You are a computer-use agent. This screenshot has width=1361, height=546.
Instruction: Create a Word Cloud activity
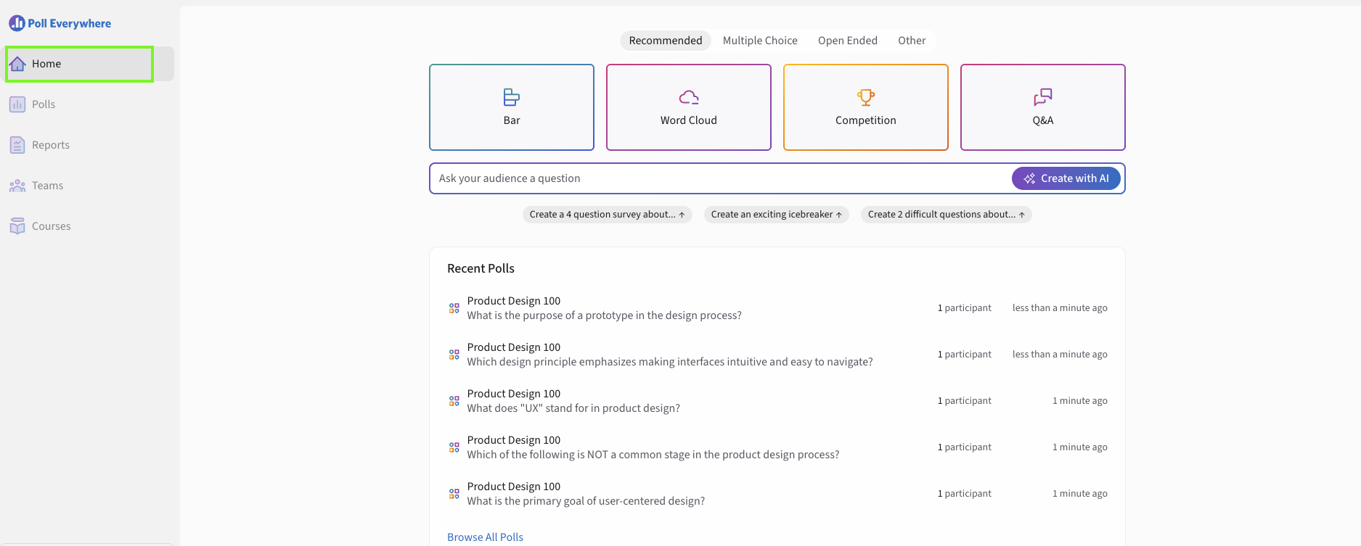(x=688, y=107)
